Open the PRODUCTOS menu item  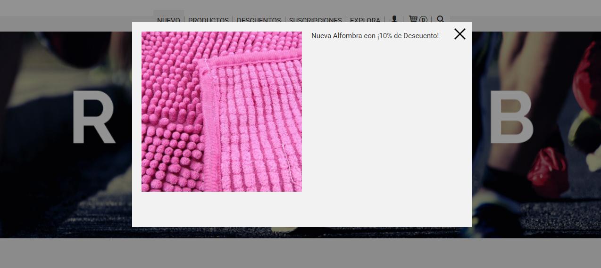click(209, 20)
